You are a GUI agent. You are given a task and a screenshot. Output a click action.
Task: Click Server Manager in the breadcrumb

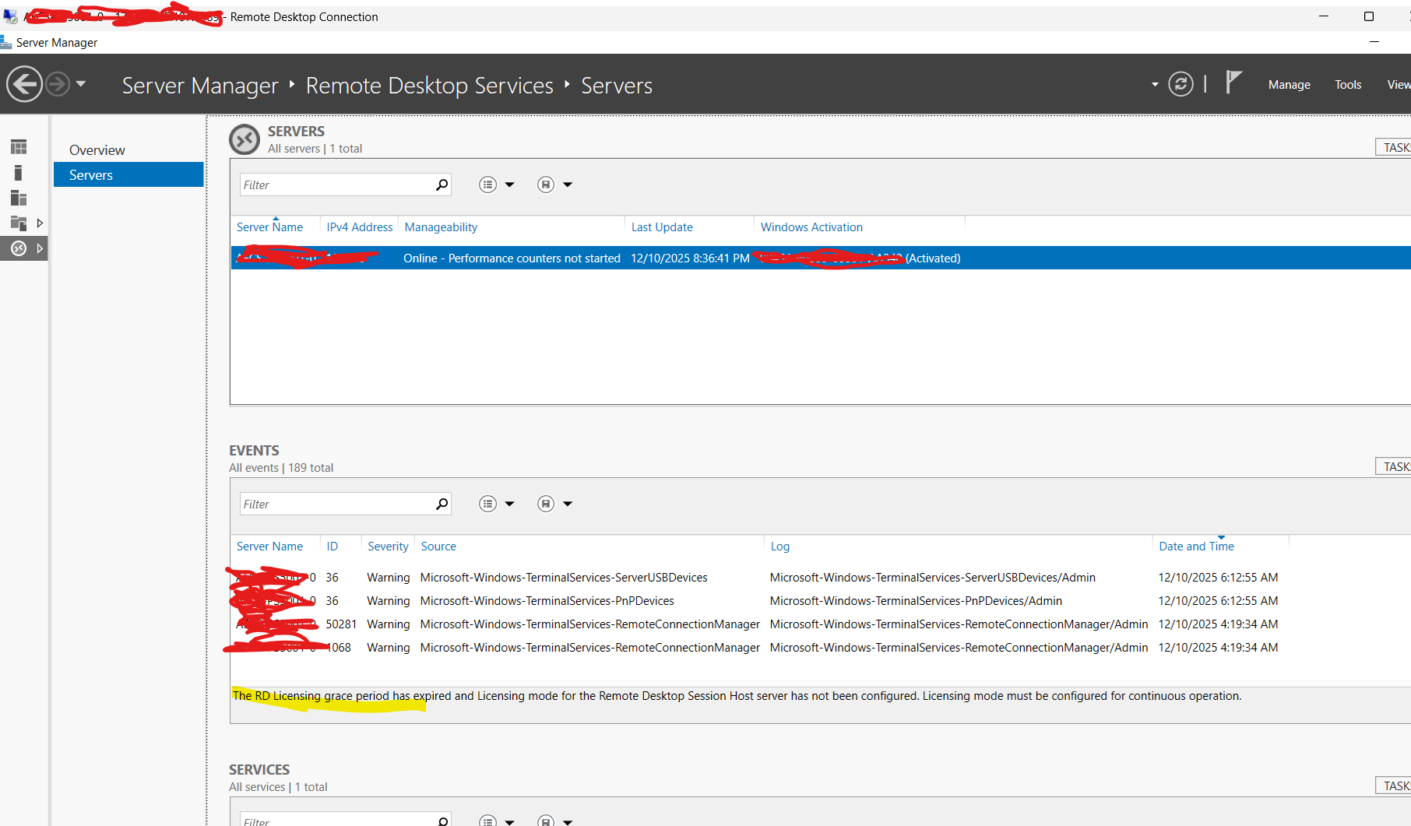coord(200,86)
